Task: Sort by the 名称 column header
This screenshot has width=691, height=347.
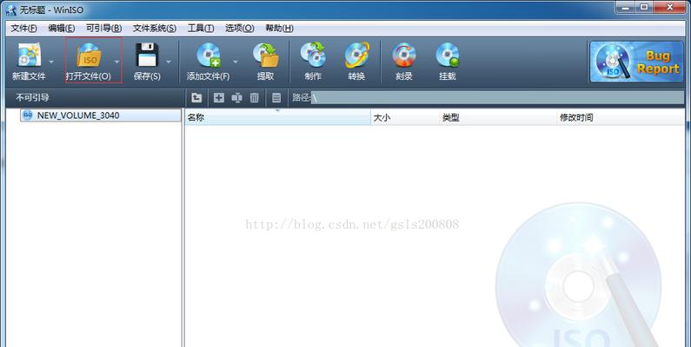Action: click(x=277, y=117)
